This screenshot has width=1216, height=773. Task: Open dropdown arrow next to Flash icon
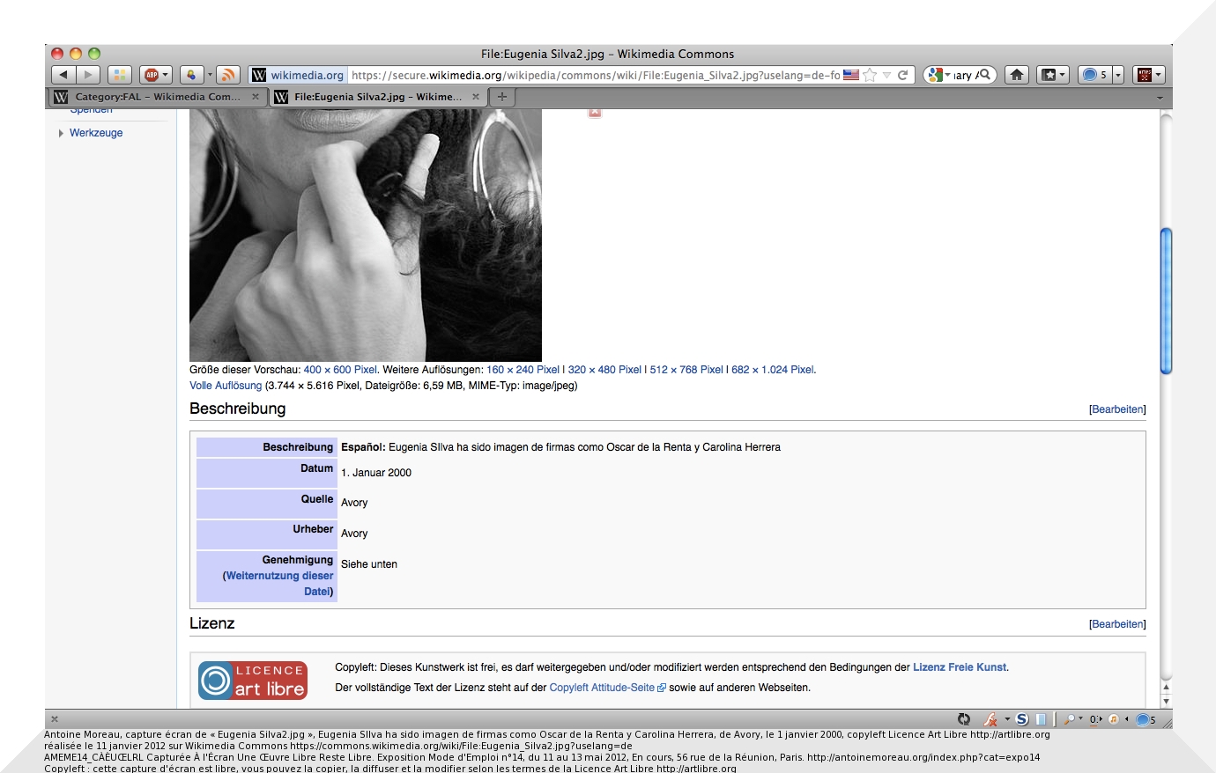pyautogui.click(x=1007, y=719)
